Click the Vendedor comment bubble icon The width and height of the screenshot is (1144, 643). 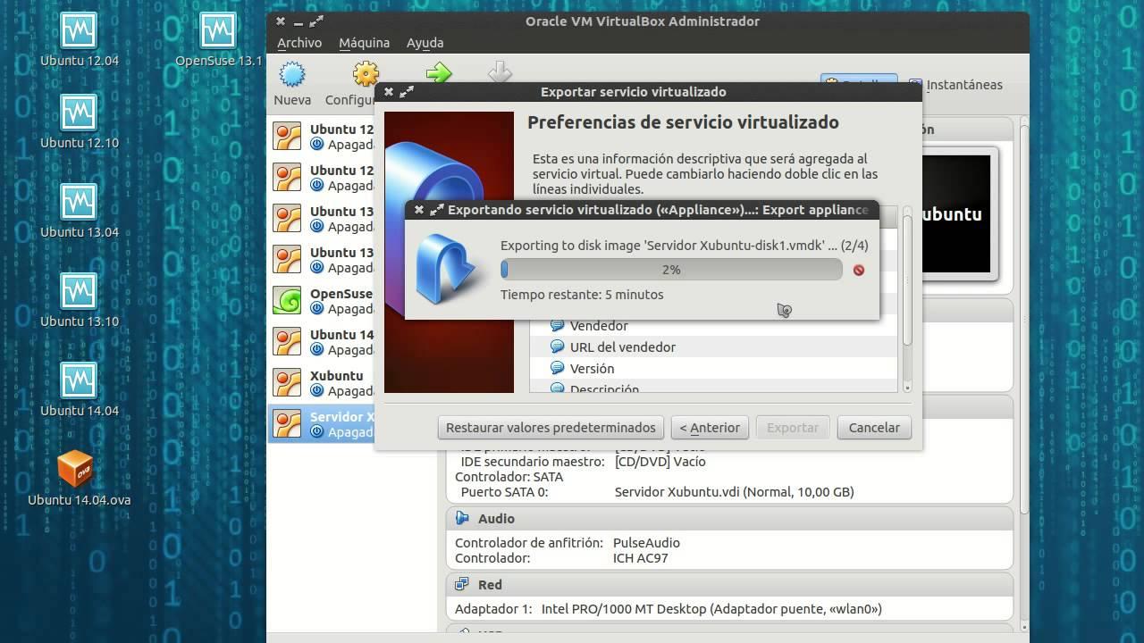(558, 326)
